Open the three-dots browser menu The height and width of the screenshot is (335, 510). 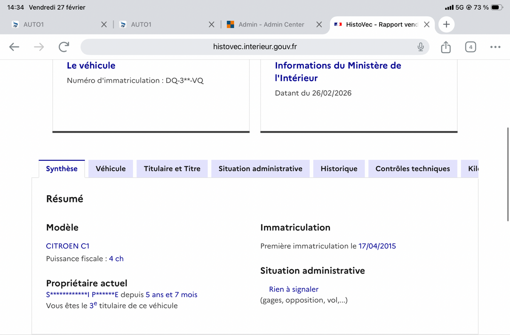click(x=495, y=47)
